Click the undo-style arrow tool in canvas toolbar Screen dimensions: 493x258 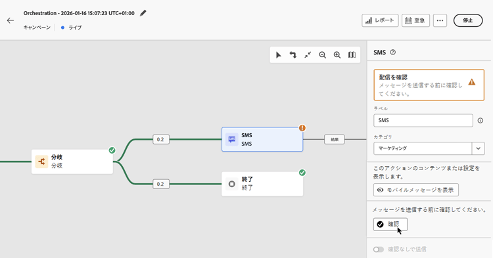click(293, 55)
